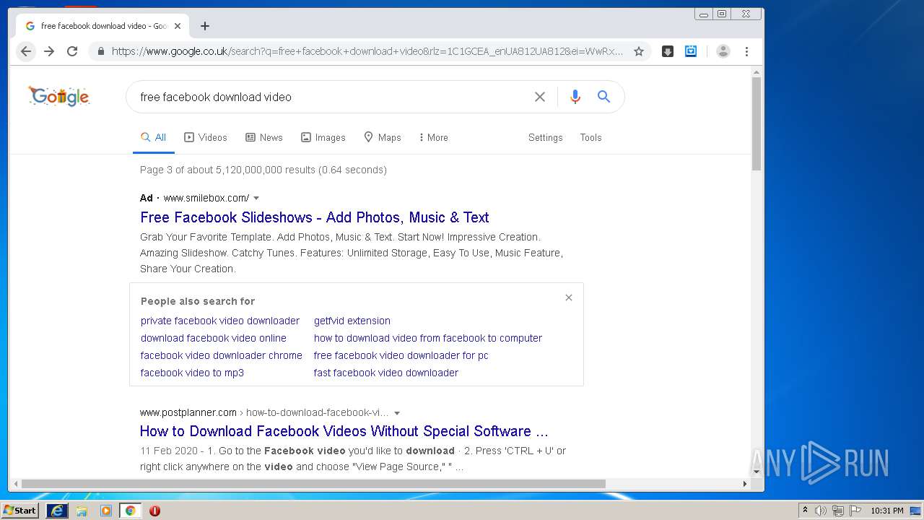Search private facebook video downloader
Screen dimensions: 924x520
pos(220,321)
